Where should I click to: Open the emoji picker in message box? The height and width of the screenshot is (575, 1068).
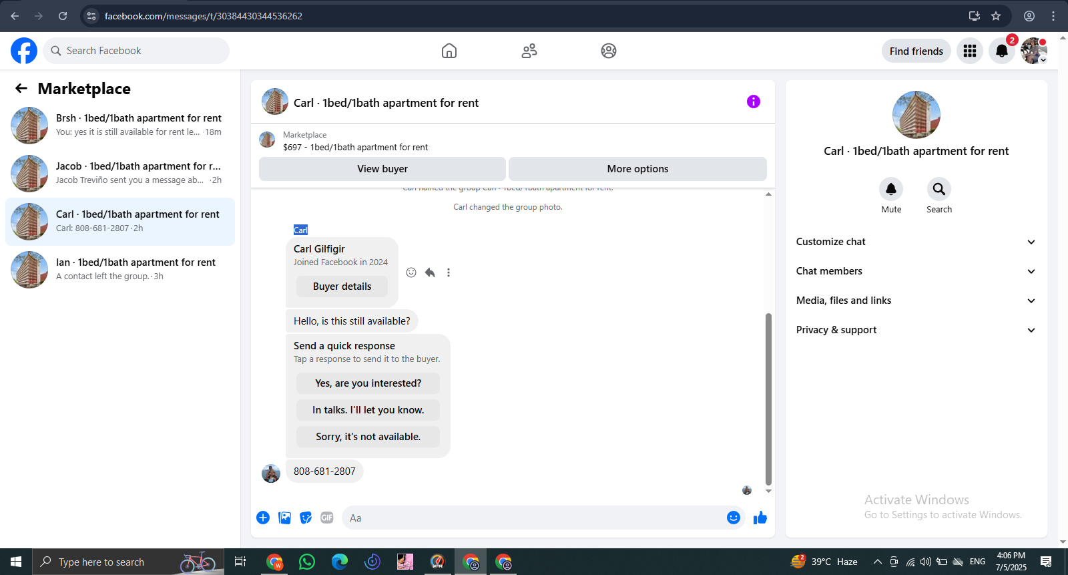734,518
